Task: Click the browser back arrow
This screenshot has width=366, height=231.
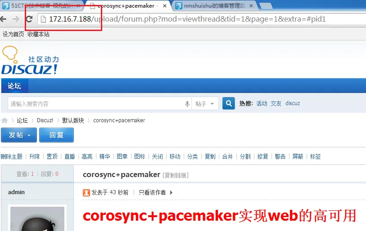Action: point(3,19)
